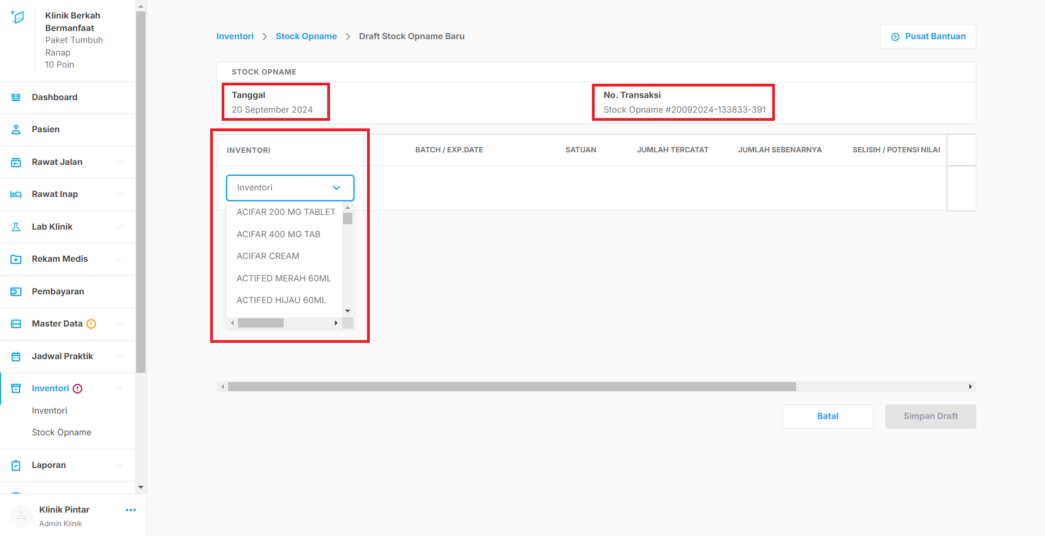1045x536 pixels.
Task: Click the orange alert icon beside Master Data
Action: point(91,324)
